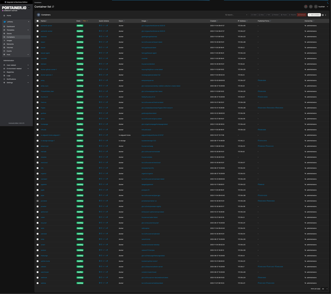Open the kebab menu beside column settings
331x294 pixels.
pyautogui.click(x=326, y=15)
